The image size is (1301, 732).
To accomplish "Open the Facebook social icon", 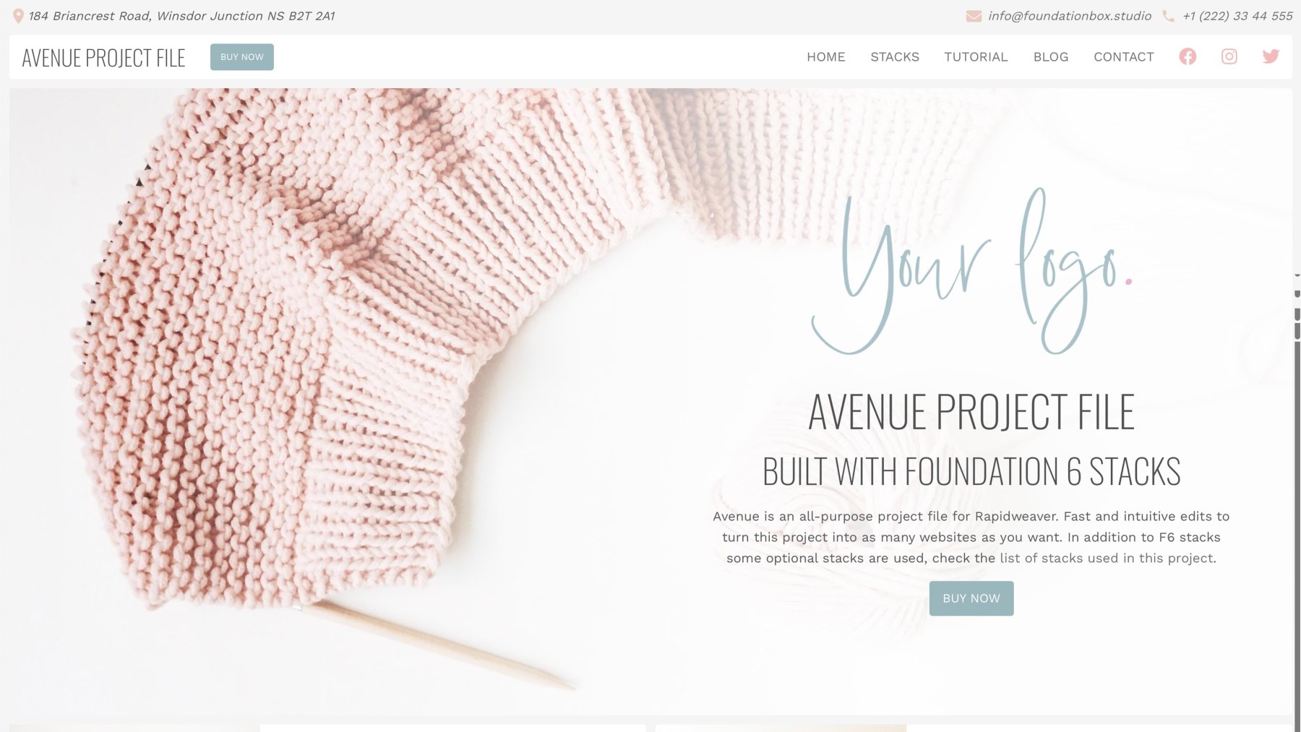I will click(1188, 56).
